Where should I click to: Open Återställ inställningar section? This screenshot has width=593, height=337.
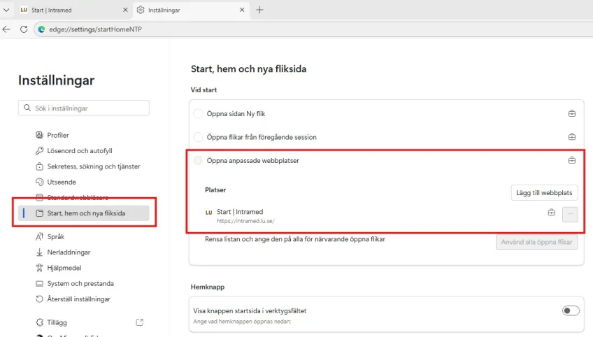coord(78,299)
